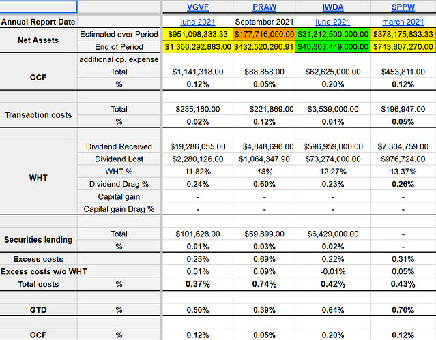The width and height of the screenshot is (436, 340).
Task: Select cell $1,366,292,883.00
Action: [198, 46]
